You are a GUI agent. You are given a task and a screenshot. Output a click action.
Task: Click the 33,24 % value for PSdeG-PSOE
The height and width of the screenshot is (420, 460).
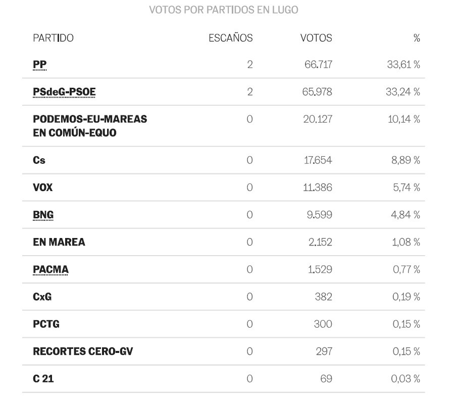pyautogui.click(x=403, y=92)
